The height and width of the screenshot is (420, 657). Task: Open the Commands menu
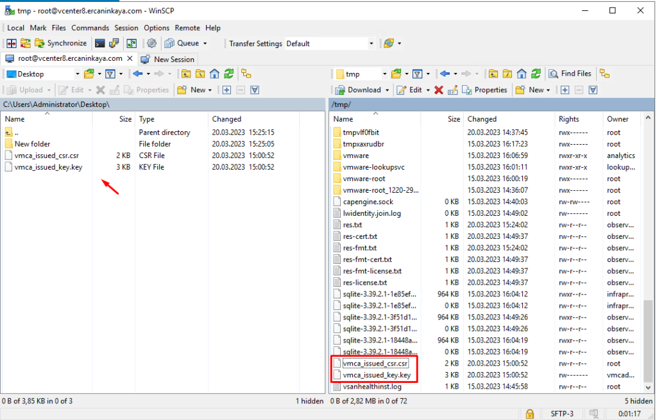coord(90,28)
